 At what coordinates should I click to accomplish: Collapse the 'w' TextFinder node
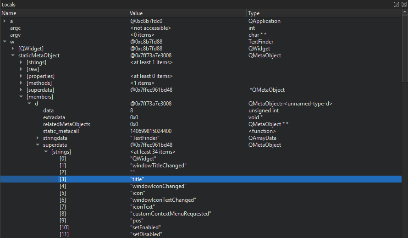click(5, 42)
